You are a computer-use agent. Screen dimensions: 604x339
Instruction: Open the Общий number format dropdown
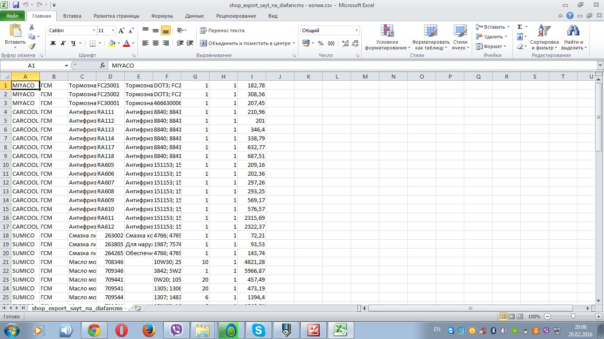(356, 30)
